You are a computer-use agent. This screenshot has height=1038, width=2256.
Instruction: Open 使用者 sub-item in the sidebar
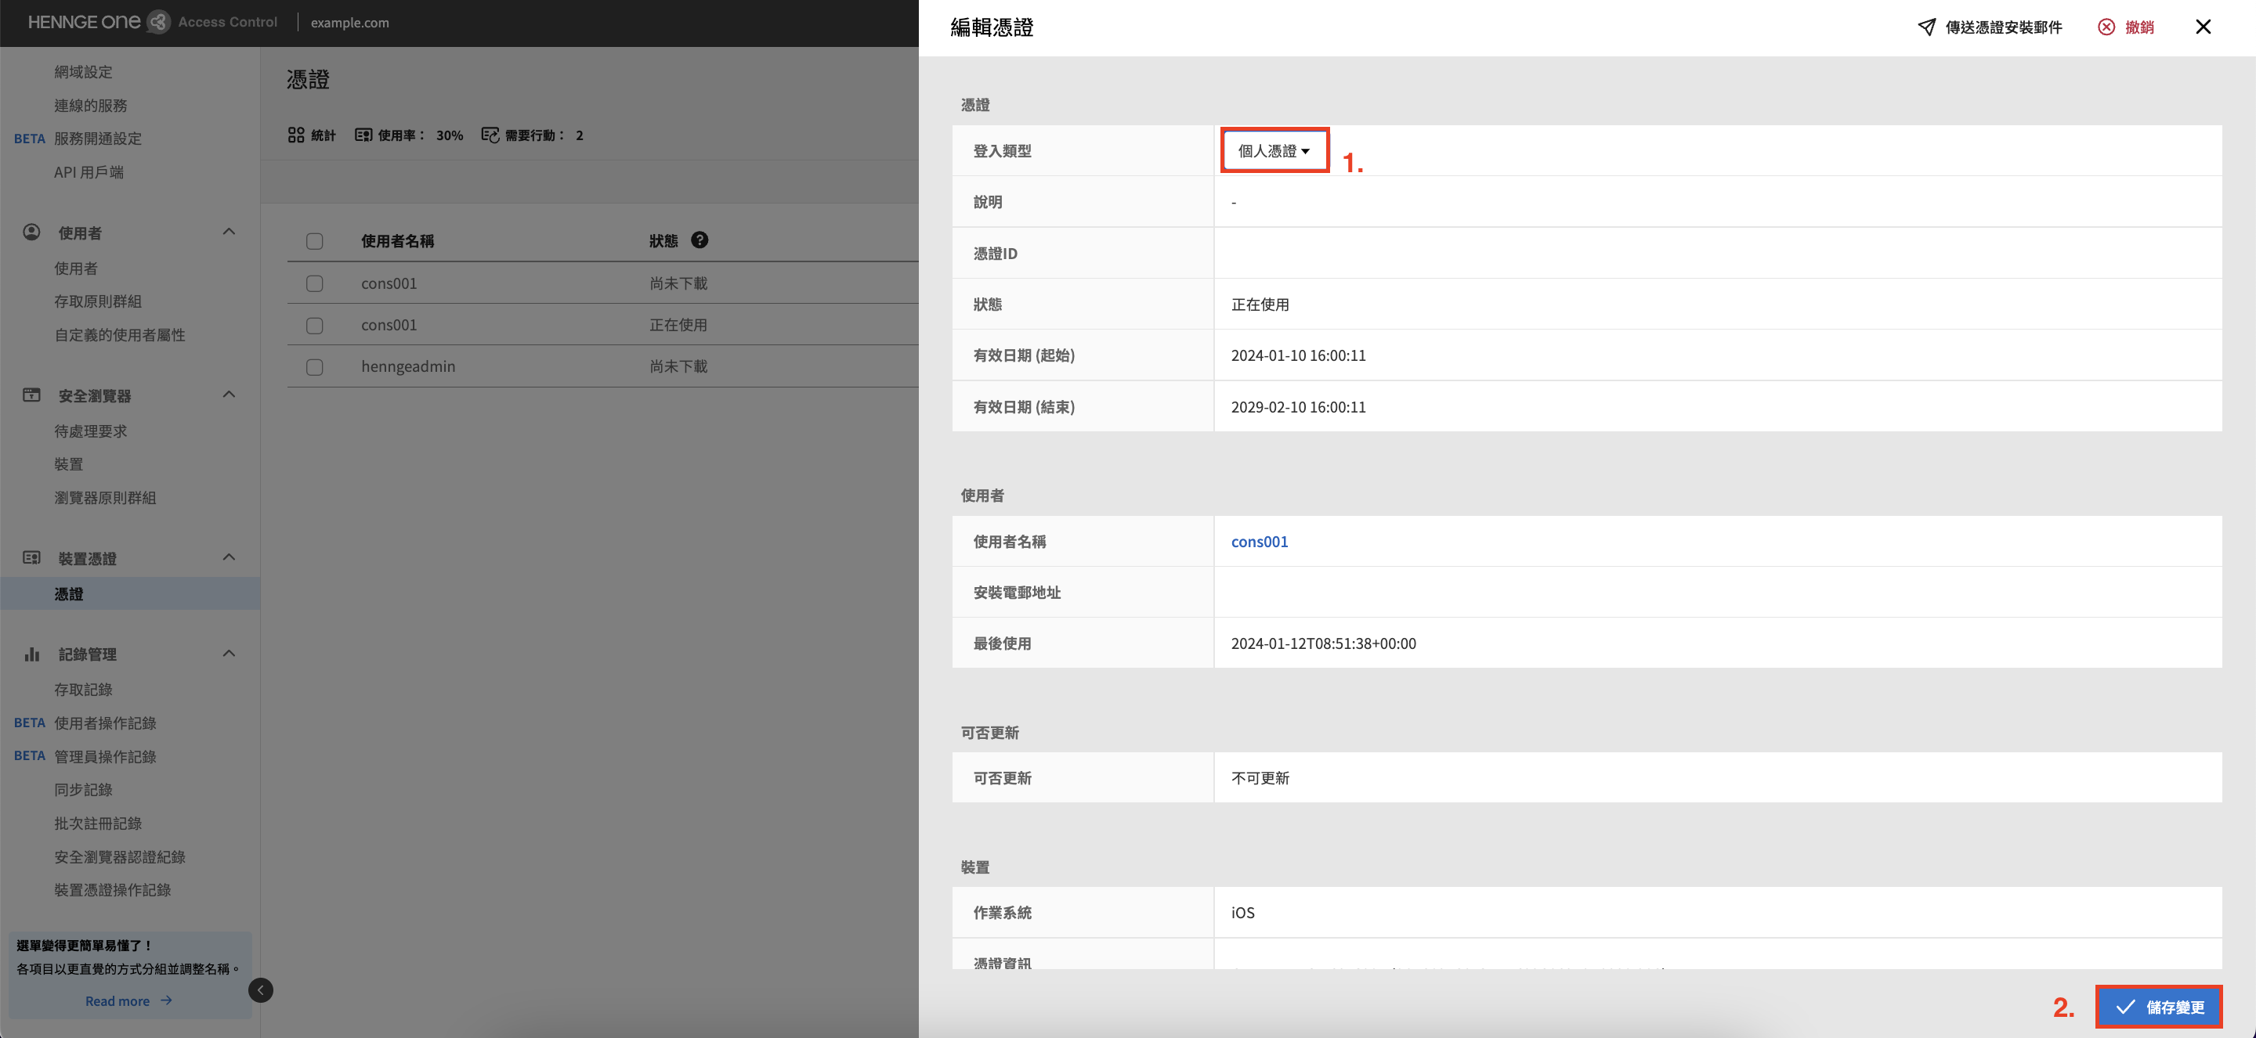pos(76,269)
